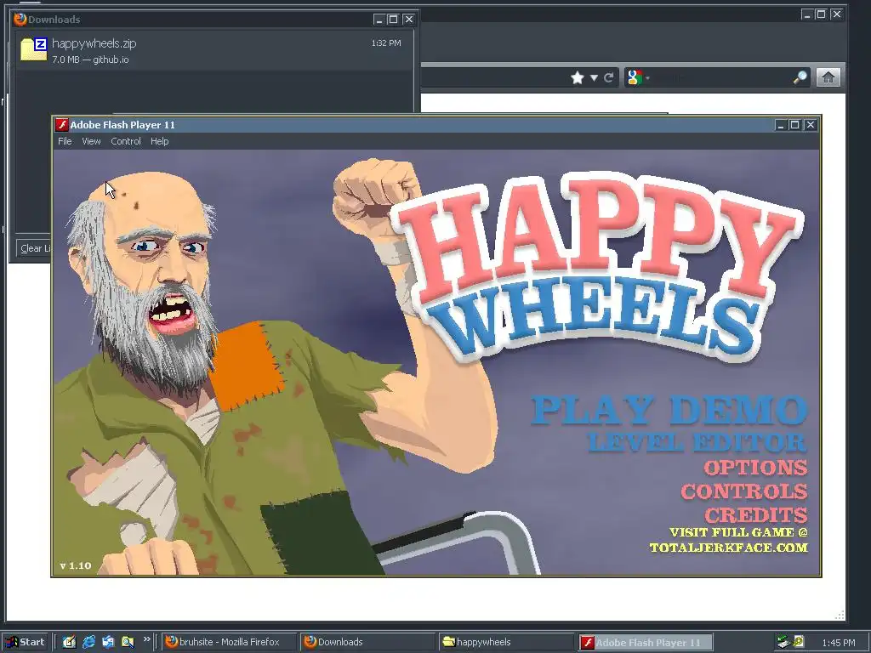The height and width of the screenshot is (653, 871).
Task: Minimize the Downloads window
Action: 379,19
